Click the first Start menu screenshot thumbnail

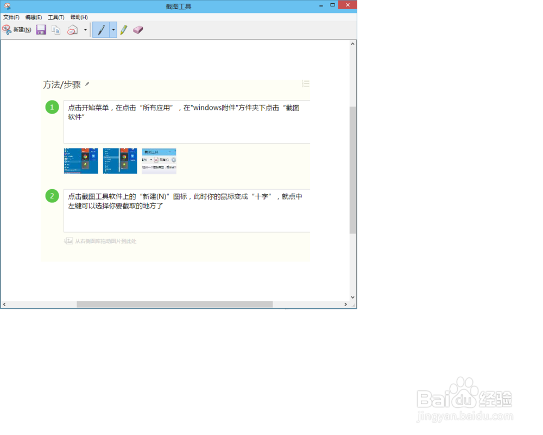tap(80, 161)
